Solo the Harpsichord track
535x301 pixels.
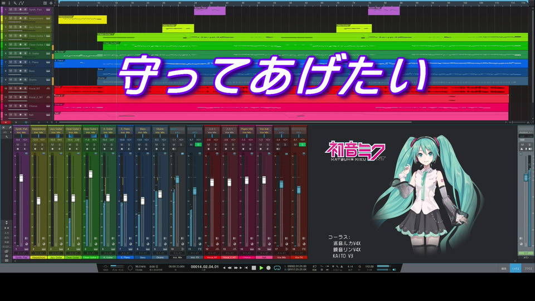pos(16,18)
